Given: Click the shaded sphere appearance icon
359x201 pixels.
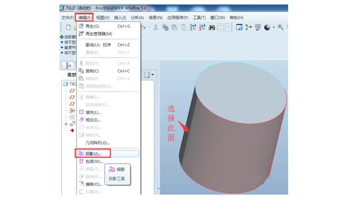Looking at the screenshot, I should pyautogui.click(x=267, y=27).
